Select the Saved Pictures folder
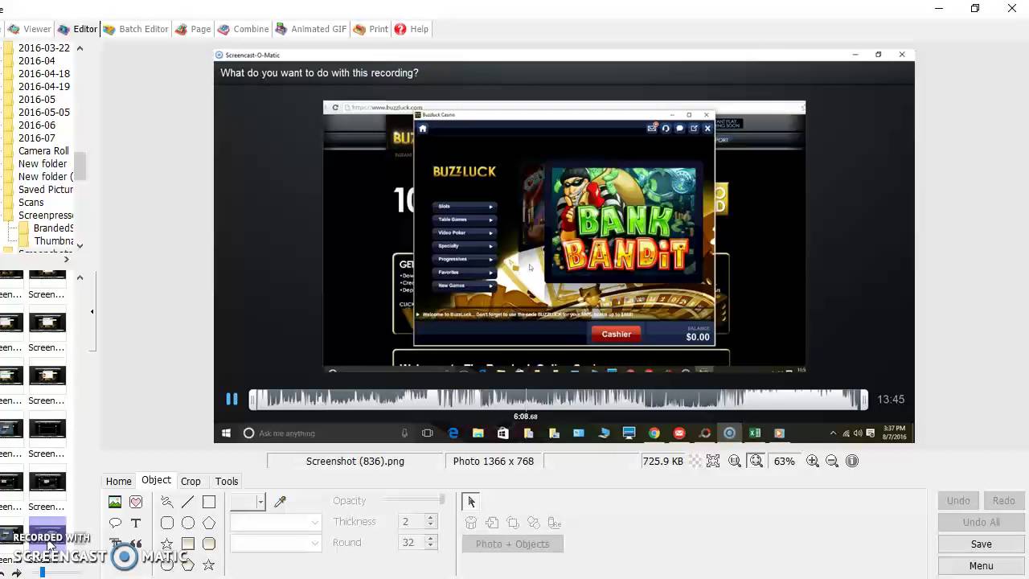The width and height of the screenshot is (1029, 579). 46,190
